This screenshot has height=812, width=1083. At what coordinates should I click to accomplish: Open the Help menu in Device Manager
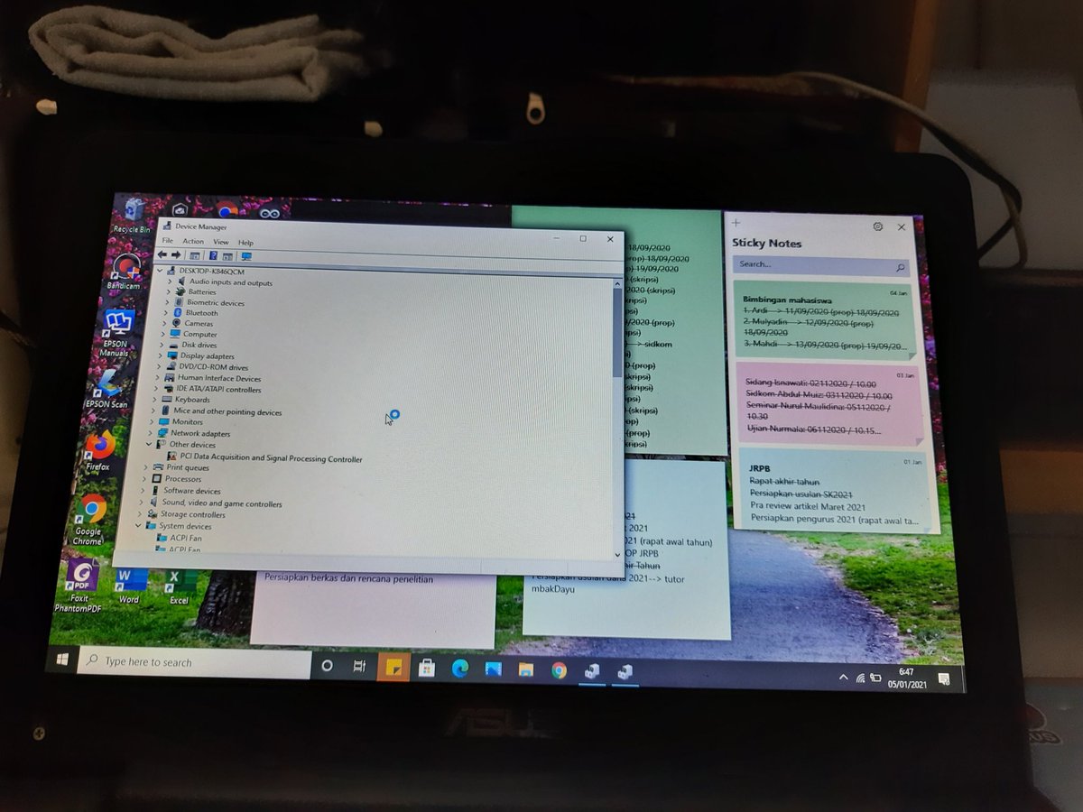tap(245, 243)
